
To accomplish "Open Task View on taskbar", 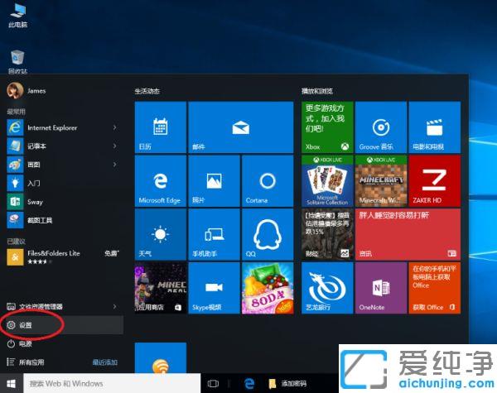I will pos(213,384).
